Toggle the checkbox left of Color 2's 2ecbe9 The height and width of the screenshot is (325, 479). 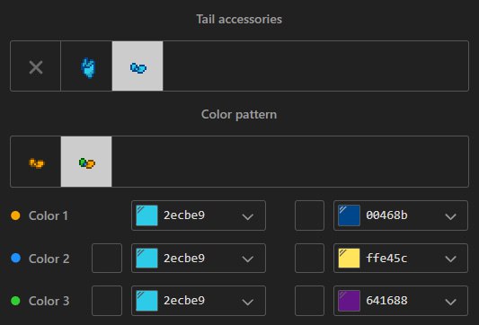[107, 259]
